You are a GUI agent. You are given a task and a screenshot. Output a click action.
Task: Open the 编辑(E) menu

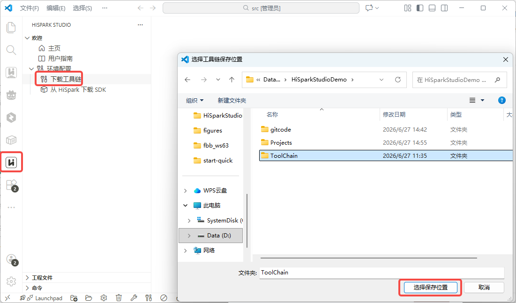[x=56, y=8]
